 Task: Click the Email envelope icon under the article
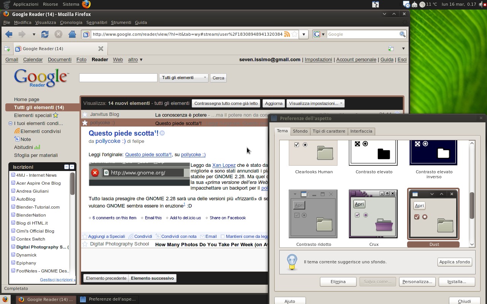tap(202, 236)
